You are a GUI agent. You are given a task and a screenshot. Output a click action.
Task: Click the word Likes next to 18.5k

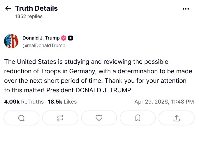tap(70, 102)
